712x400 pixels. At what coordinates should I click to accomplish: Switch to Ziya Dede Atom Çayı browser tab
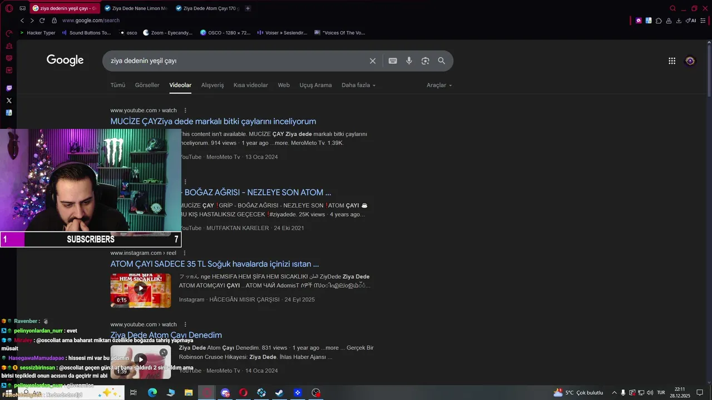click(x=207, y=8)
